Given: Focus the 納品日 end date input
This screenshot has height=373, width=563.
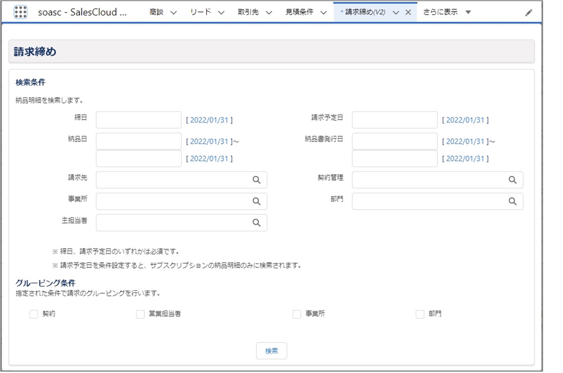Looking at the screenshot, I should pyautogui.click(x=139, y=159).
